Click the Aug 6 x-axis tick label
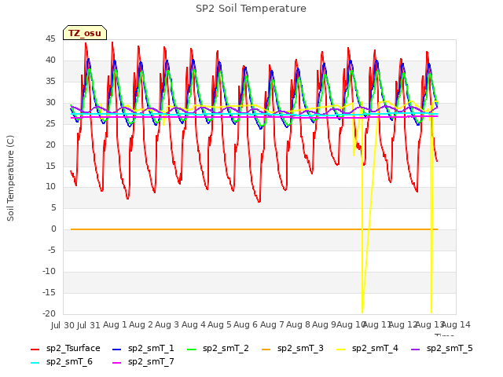 (245, 324)
